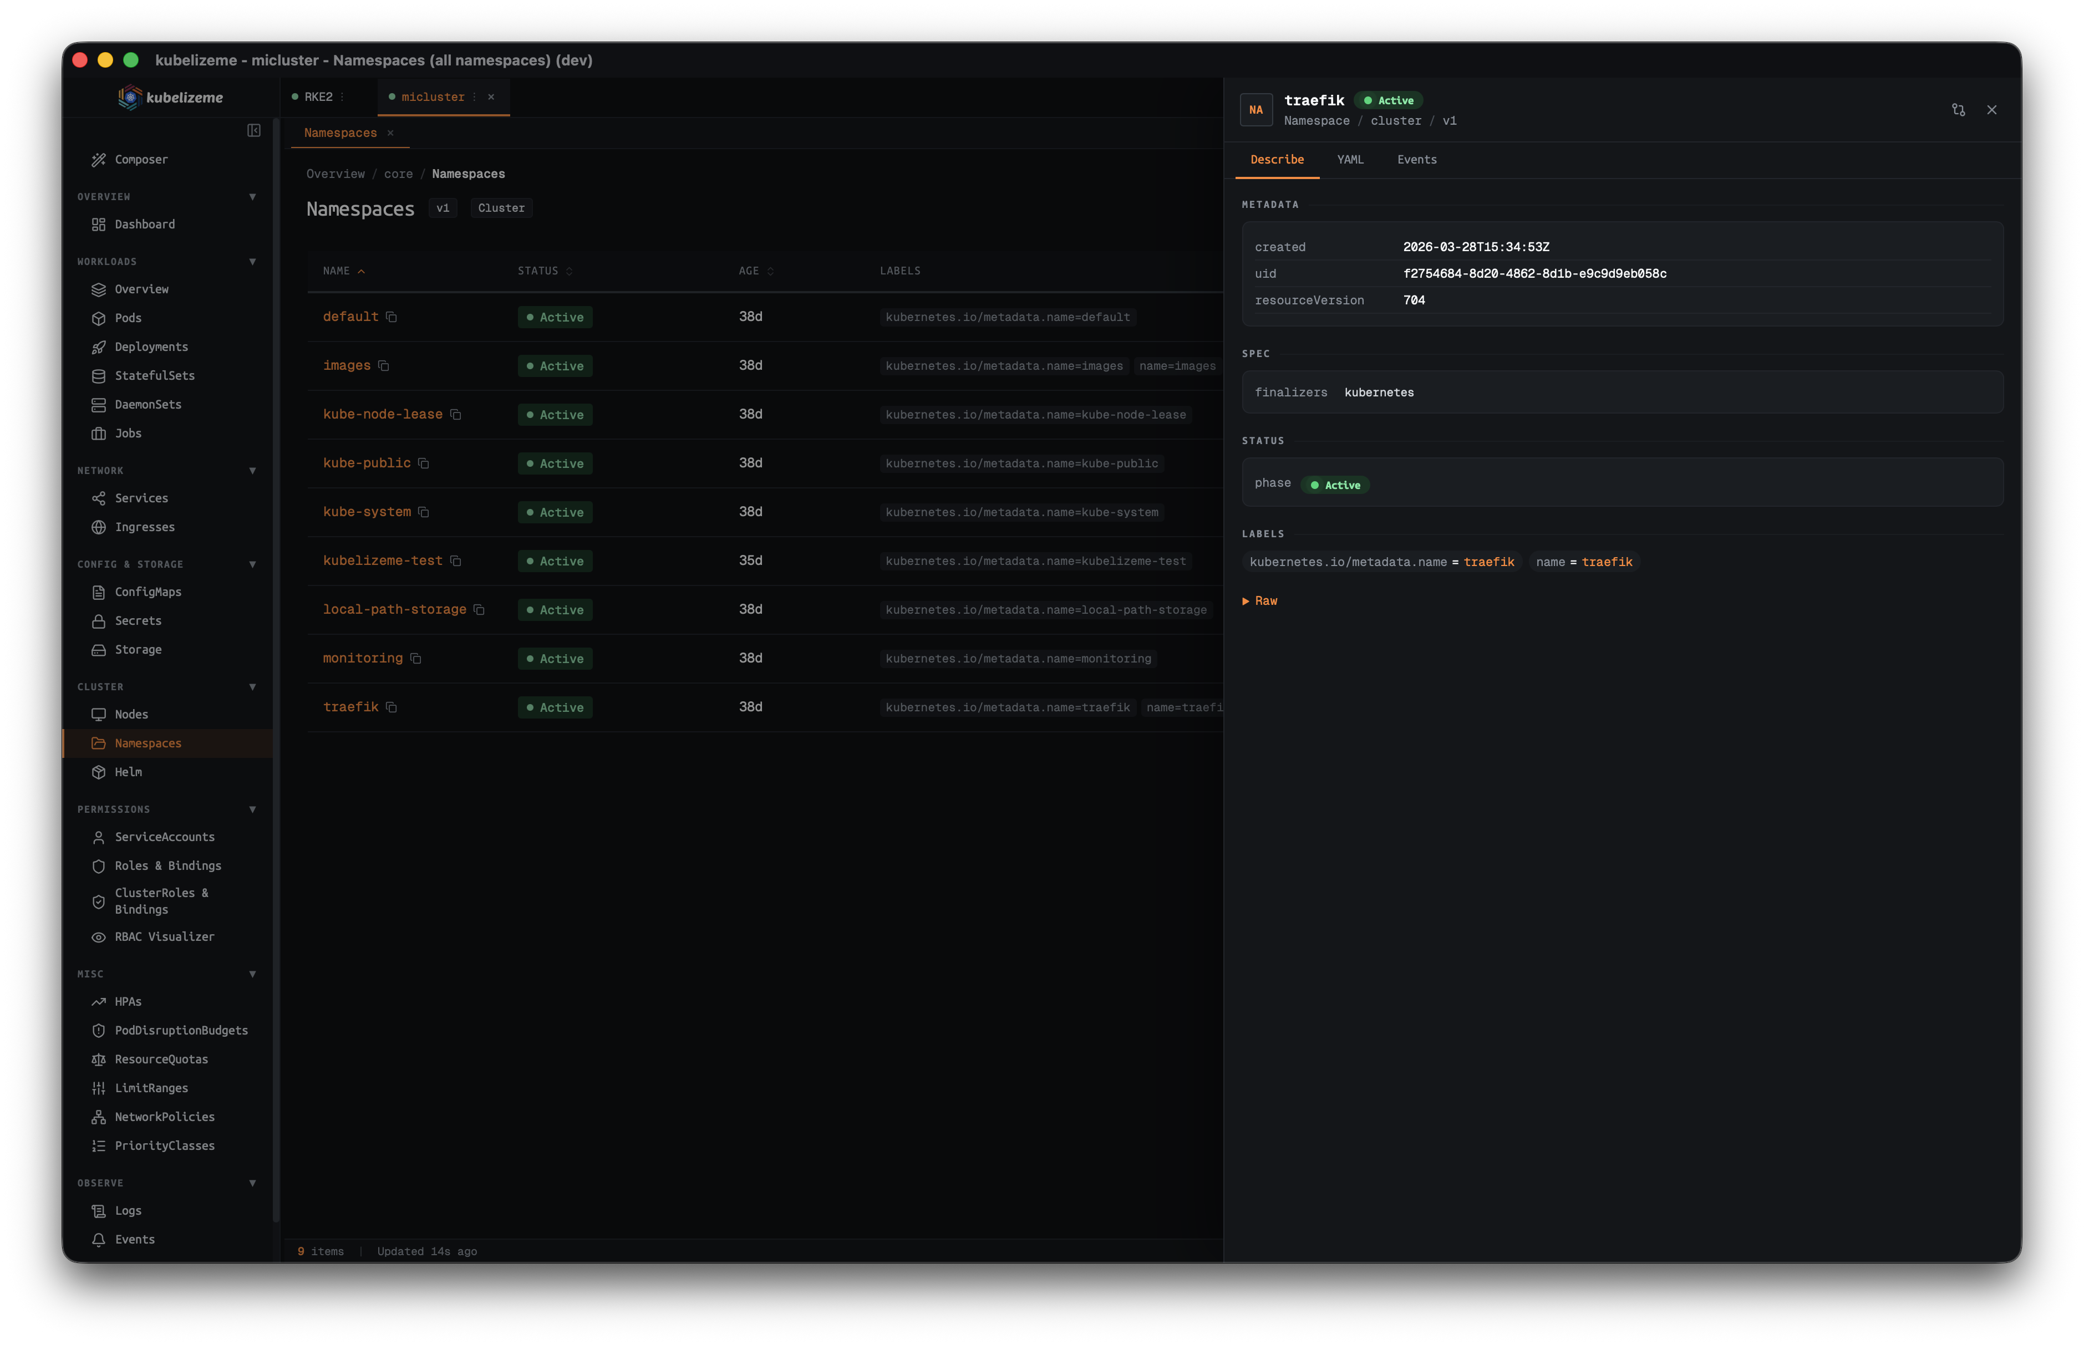Click the name = traefik label in detail panel

tap(1584, 562)
